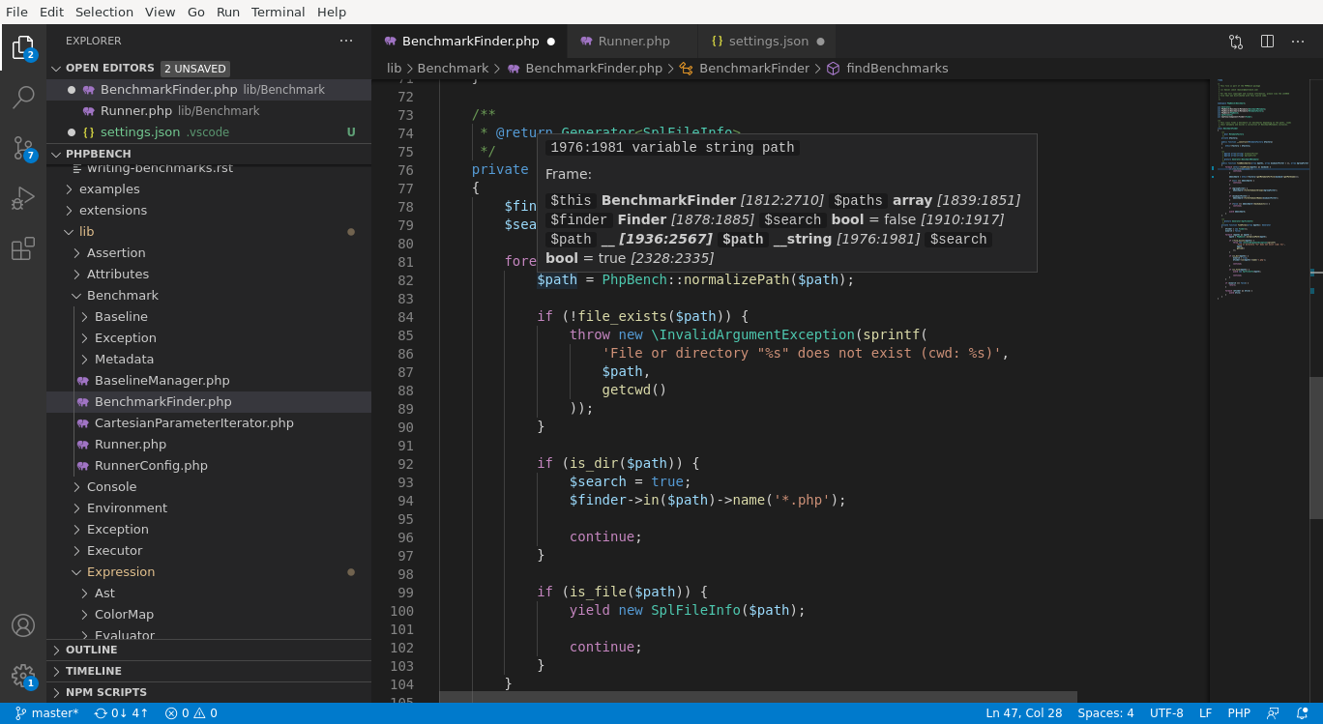Image resolution: width=1323 pixels, height=724 pixels.
Task: Click the Benchmark breadcrumb segment
Action: point(453,69)
